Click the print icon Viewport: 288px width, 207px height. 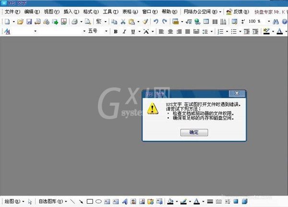coord(74,22)
